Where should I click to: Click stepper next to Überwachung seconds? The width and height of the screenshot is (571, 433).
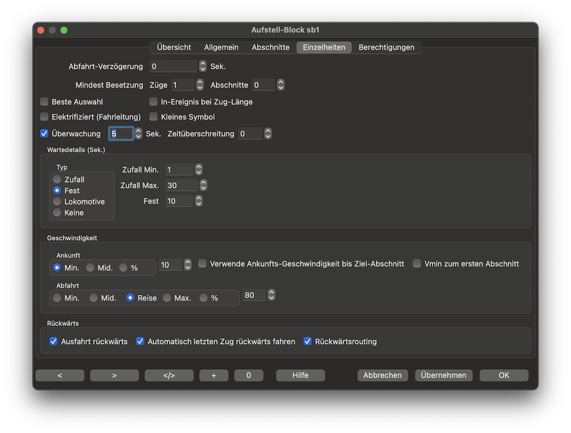pyautogui.click(x=138, y=134)
